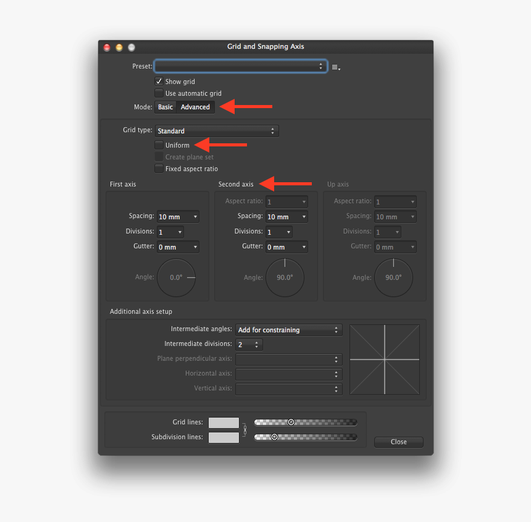
Task: Enable Use automatic grid
Action: coord(159,93)
